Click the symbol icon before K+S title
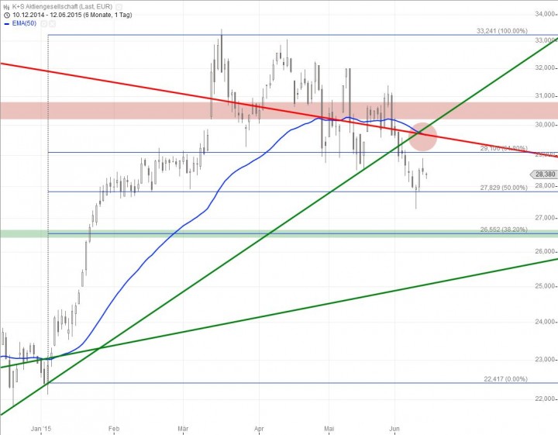Image resolution: width=558 pixels, height=435 pixels. click(x=6, y=5)
